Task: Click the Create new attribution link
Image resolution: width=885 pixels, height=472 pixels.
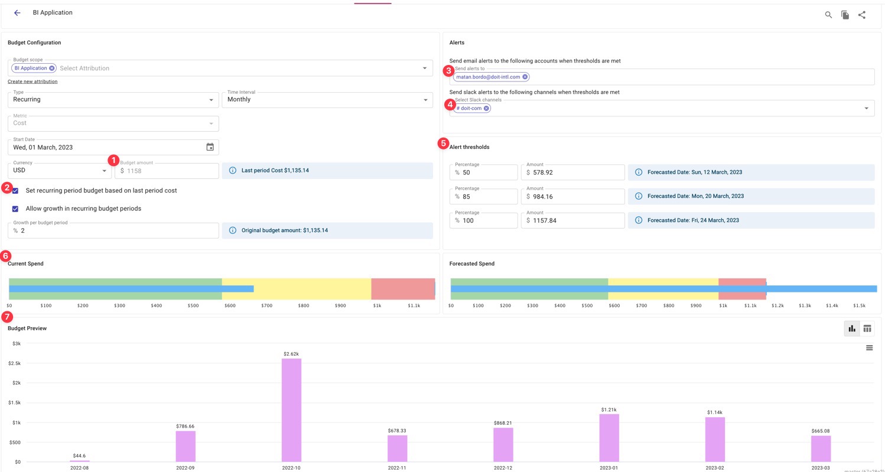Action: pyautogui.click(x=32, y=82)
